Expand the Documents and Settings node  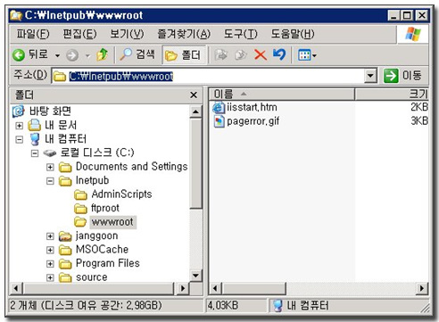50,167
